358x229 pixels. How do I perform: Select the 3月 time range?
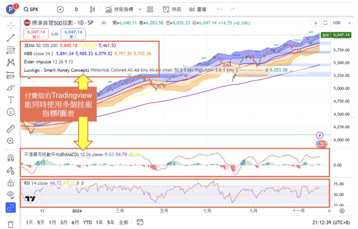[x=64, y=222]
